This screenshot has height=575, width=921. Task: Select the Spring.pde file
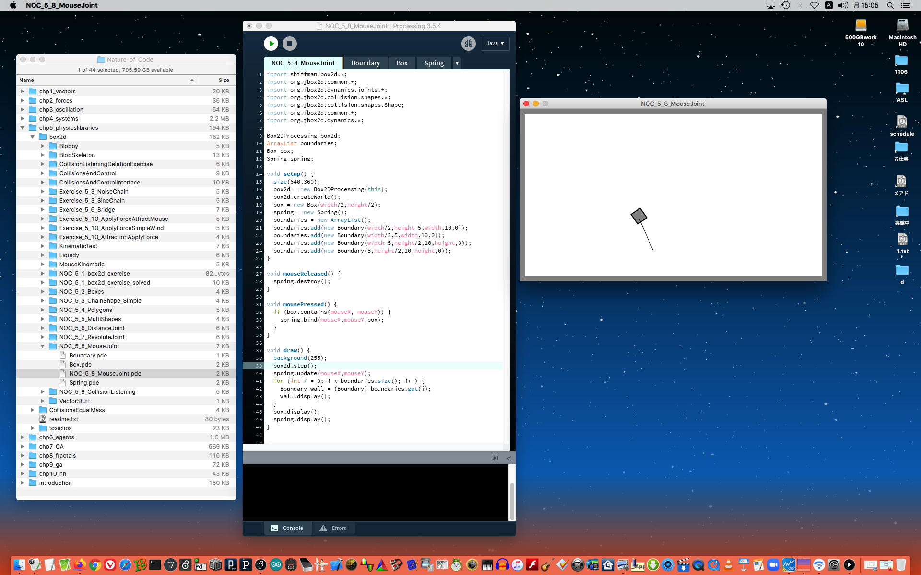point(84,383)
